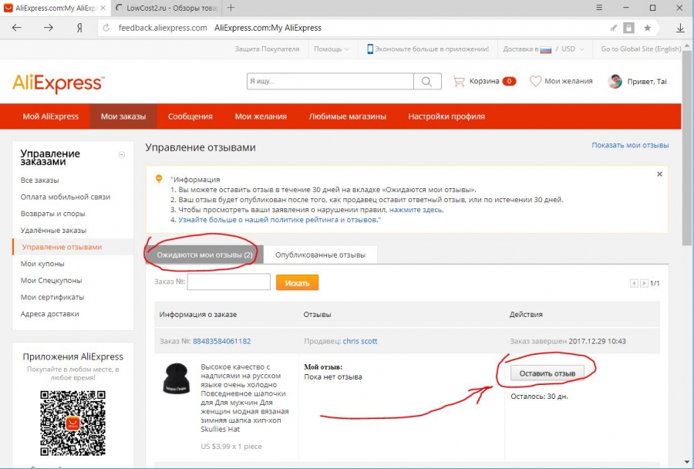Screen dimensions: 694x469
Task: Open order number 88483584061182 link
Action: (221, 341)
